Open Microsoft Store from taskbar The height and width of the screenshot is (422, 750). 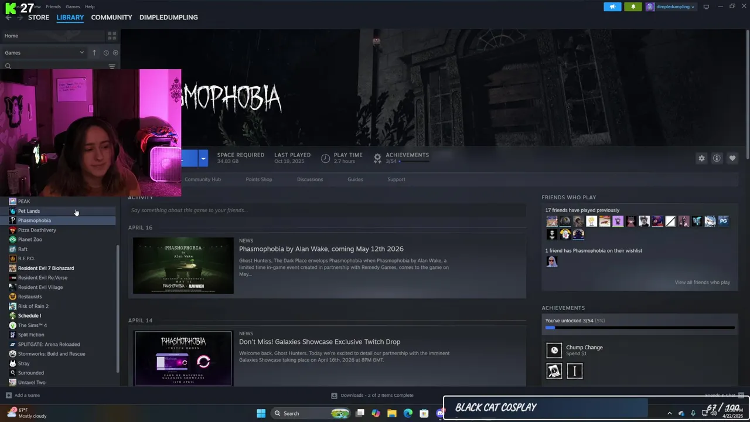424,413
